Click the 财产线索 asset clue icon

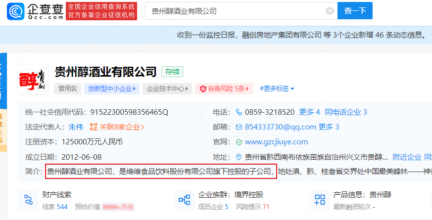click(29, 200)
